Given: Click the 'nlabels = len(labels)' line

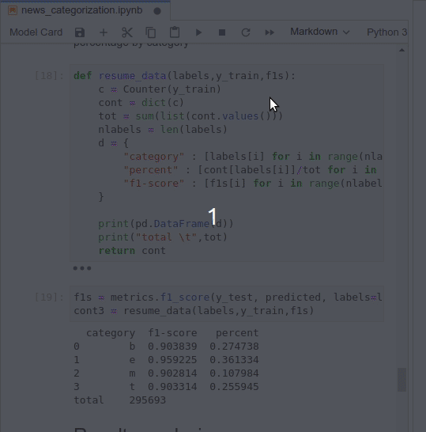Looking at the screenshot, I should tap(163, 130).
